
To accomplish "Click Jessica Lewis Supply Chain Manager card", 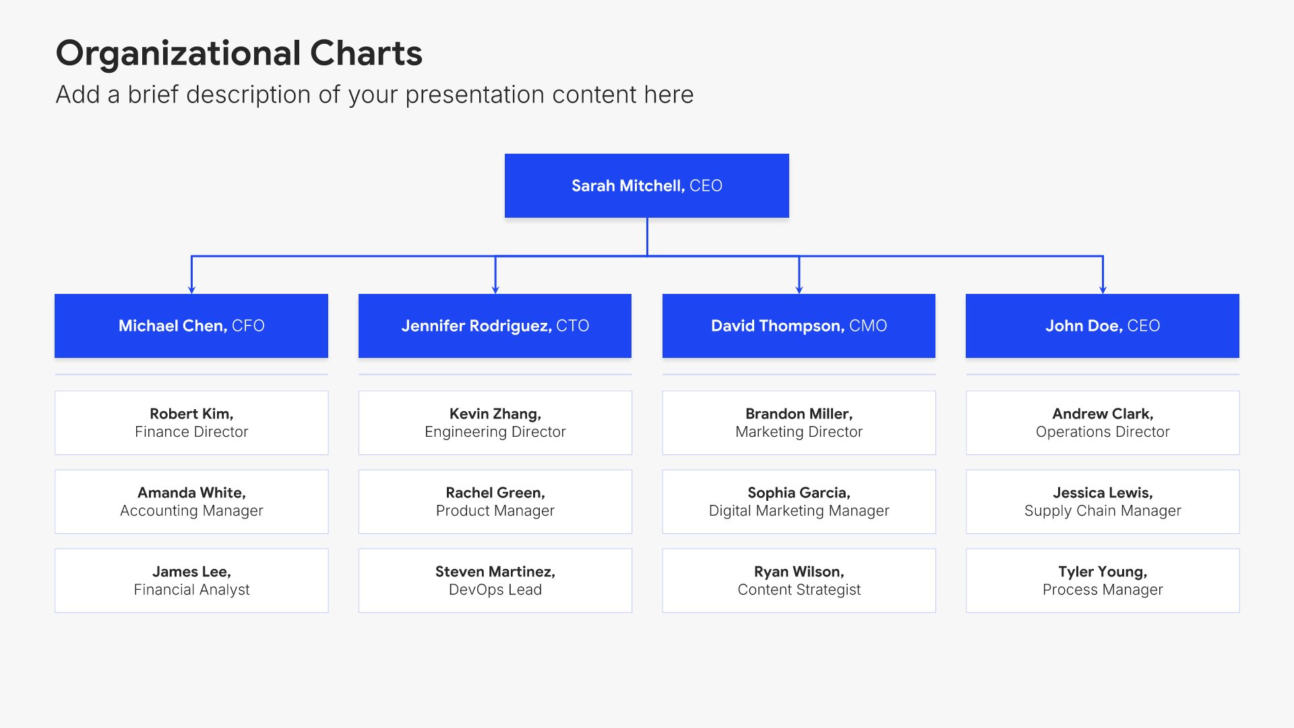I will (x=1102, y=502).
